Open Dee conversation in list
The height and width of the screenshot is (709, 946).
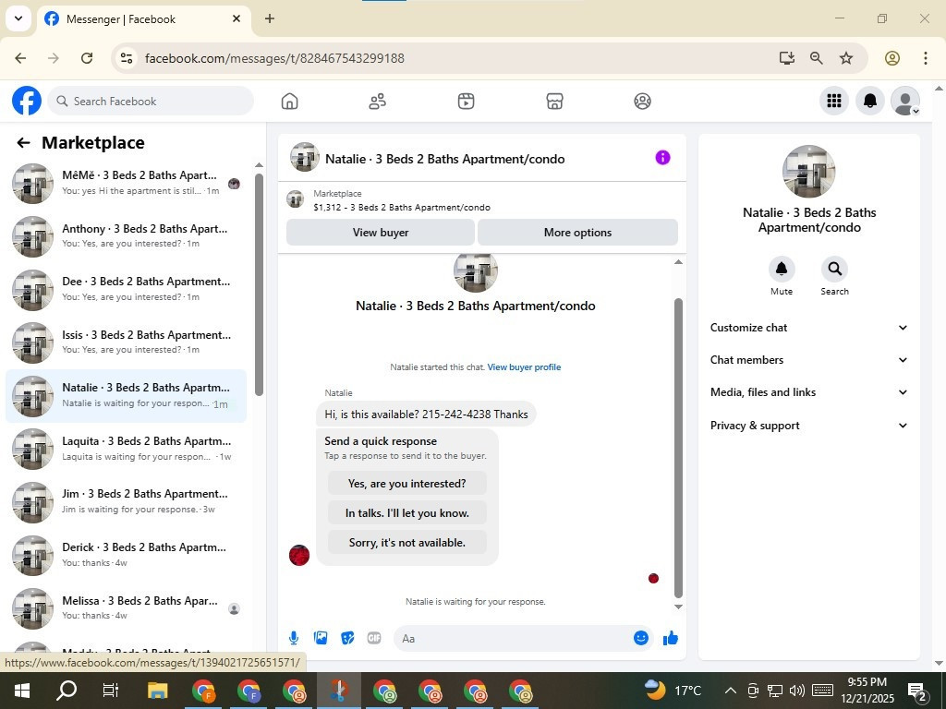[x=126, y=289]
